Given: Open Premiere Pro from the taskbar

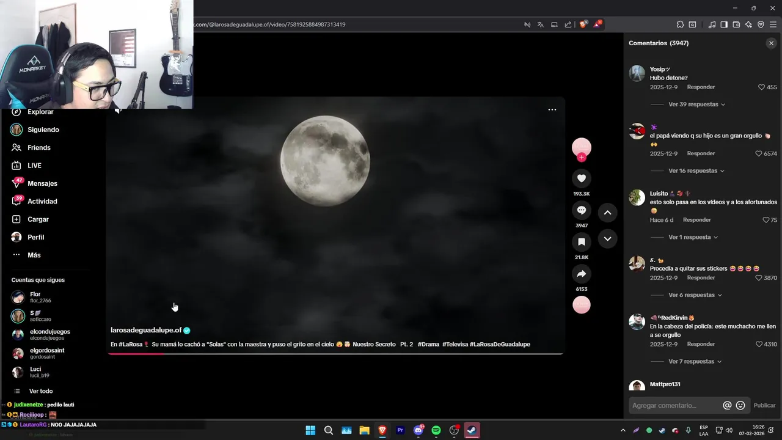Looking at the screenshot, I should click(x=400, y=430).
